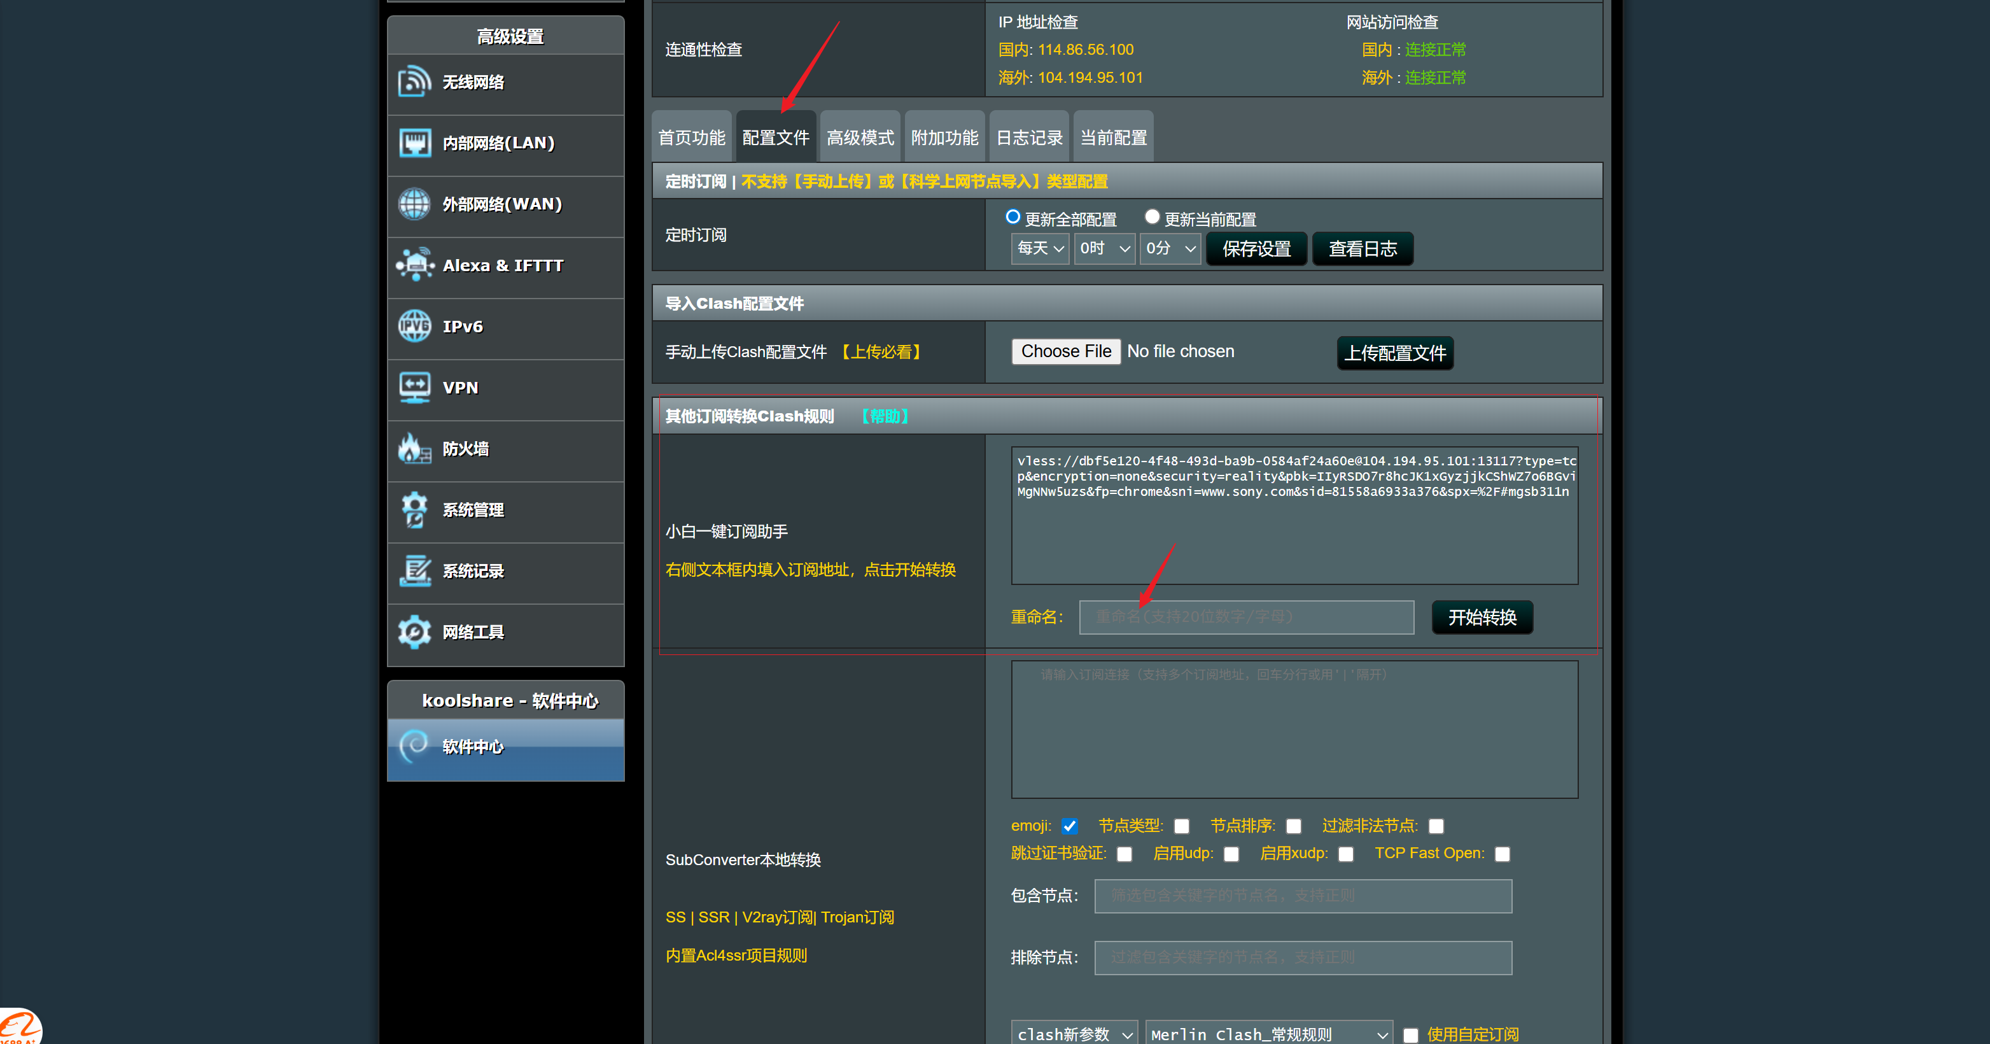Tick the 过滤非法节点 checkbox
The image size is (1990, 1044).
pyautogui.click(x=1436, y=826)
